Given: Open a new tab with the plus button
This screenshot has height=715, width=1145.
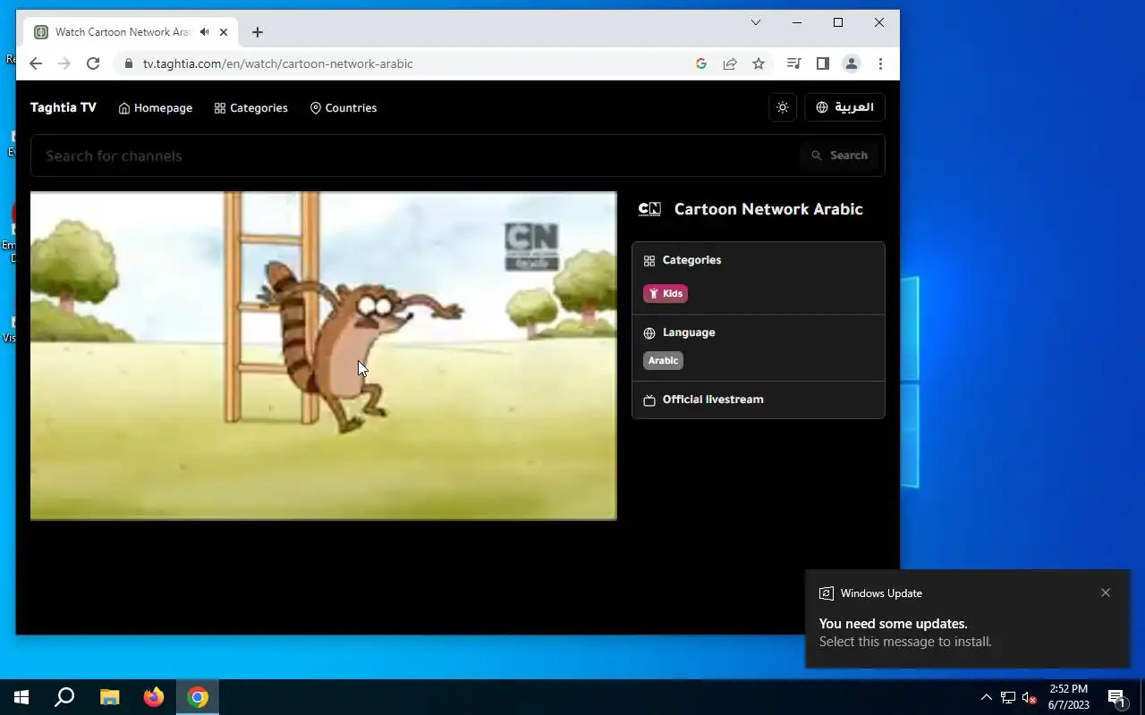Looking at the screenshot, I should tap(258, 32).
